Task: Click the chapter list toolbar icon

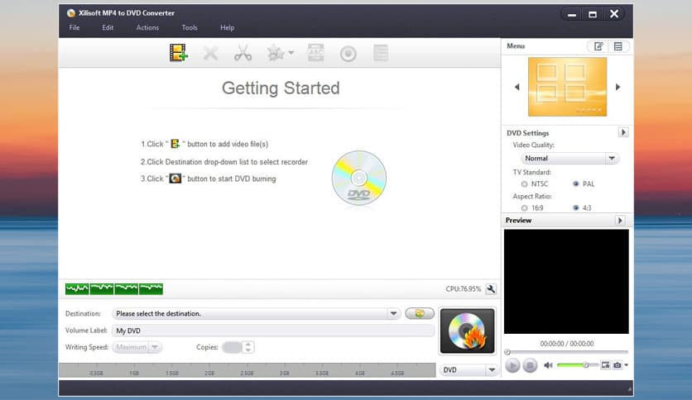Action: coord(381,53)
